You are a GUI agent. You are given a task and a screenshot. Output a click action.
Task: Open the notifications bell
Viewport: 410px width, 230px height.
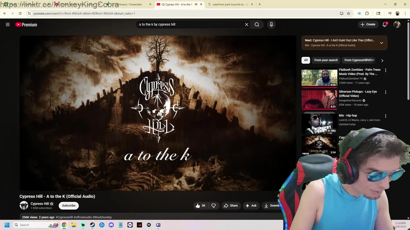385,25
